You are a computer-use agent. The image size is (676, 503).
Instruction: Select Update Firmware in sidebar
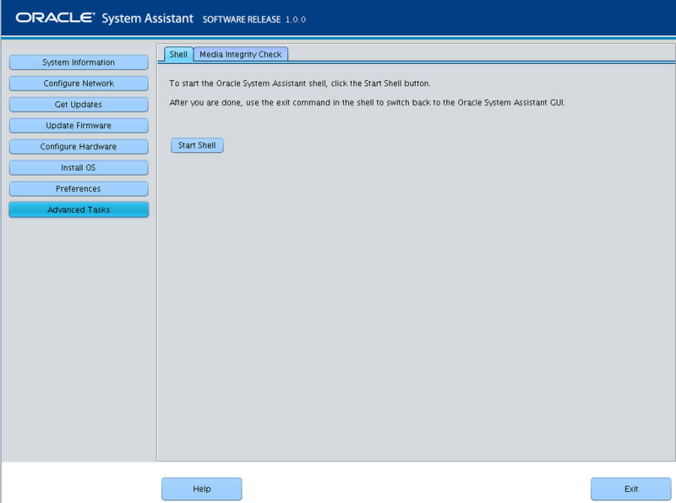79,126
